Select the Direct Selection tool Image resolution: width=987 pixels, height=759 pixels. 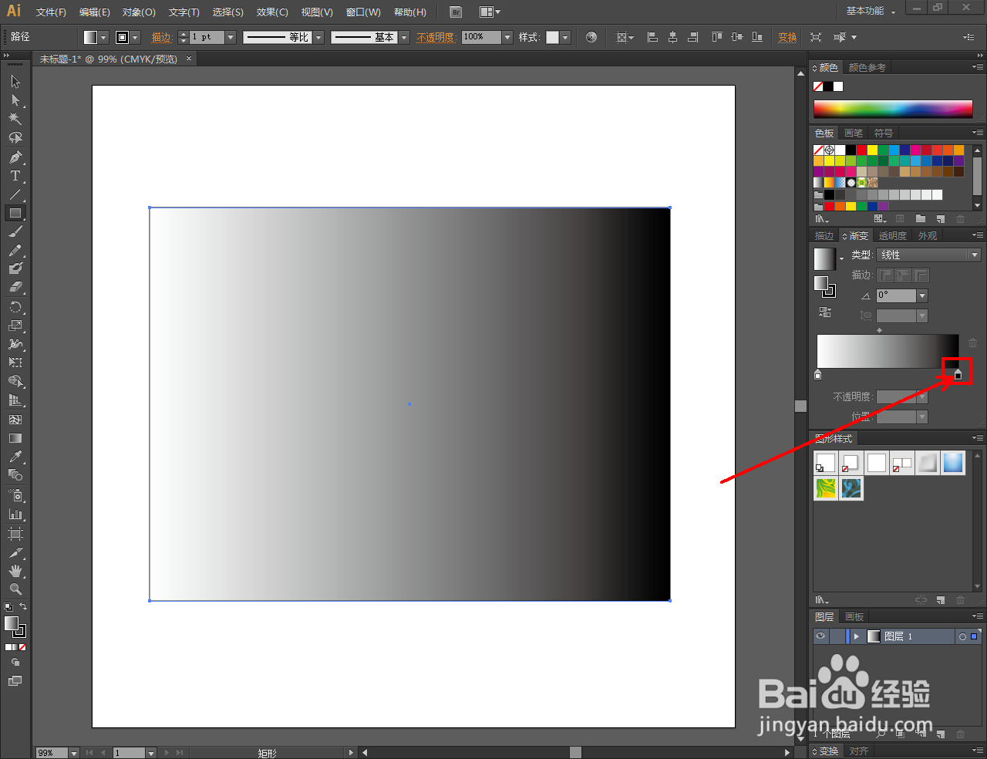pos(15,100)
